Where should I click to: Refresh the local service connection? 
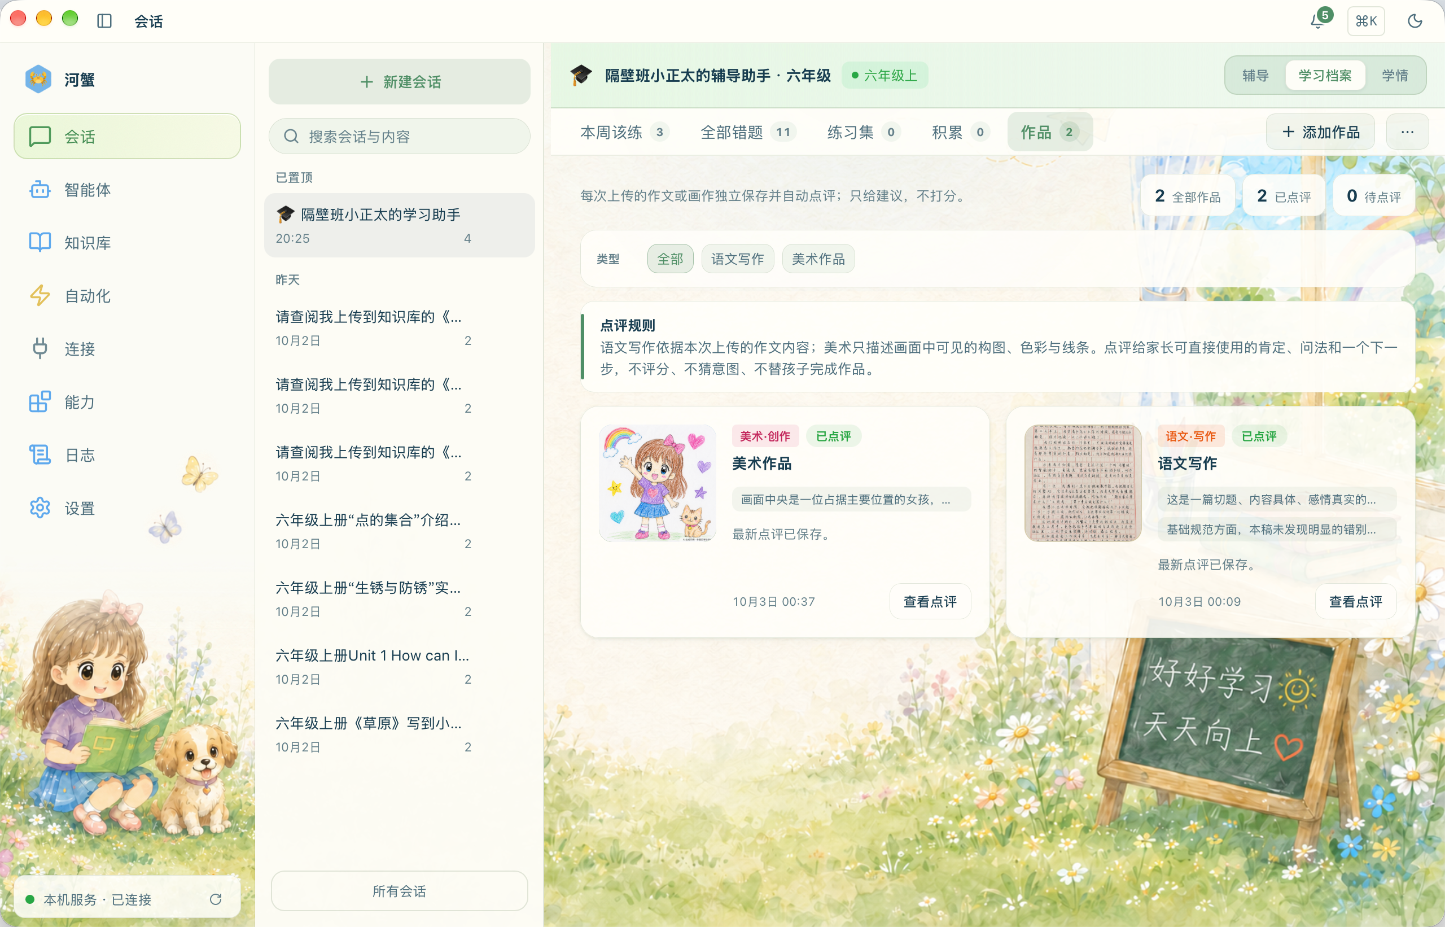click(216, 899)
